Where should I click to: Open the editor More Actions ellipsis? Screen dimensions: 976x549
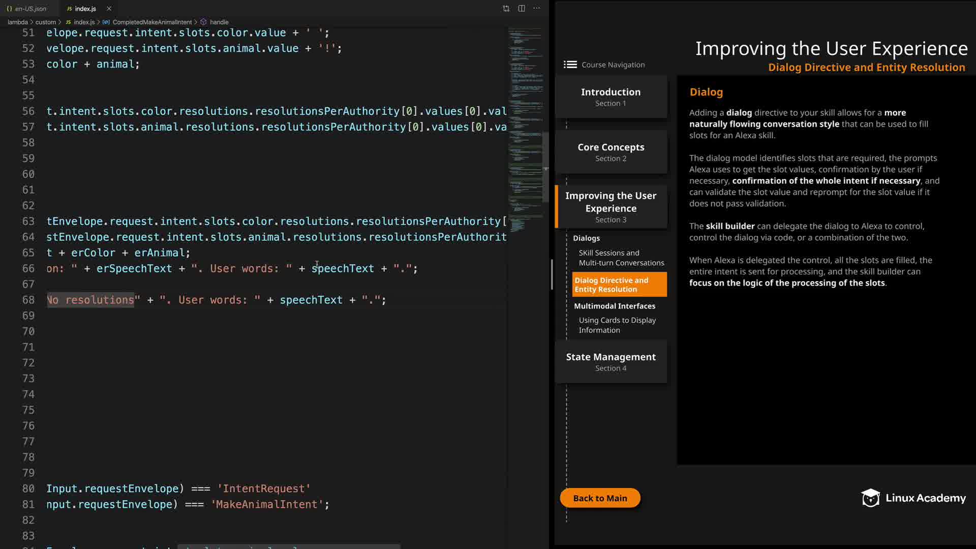[537, 9]
